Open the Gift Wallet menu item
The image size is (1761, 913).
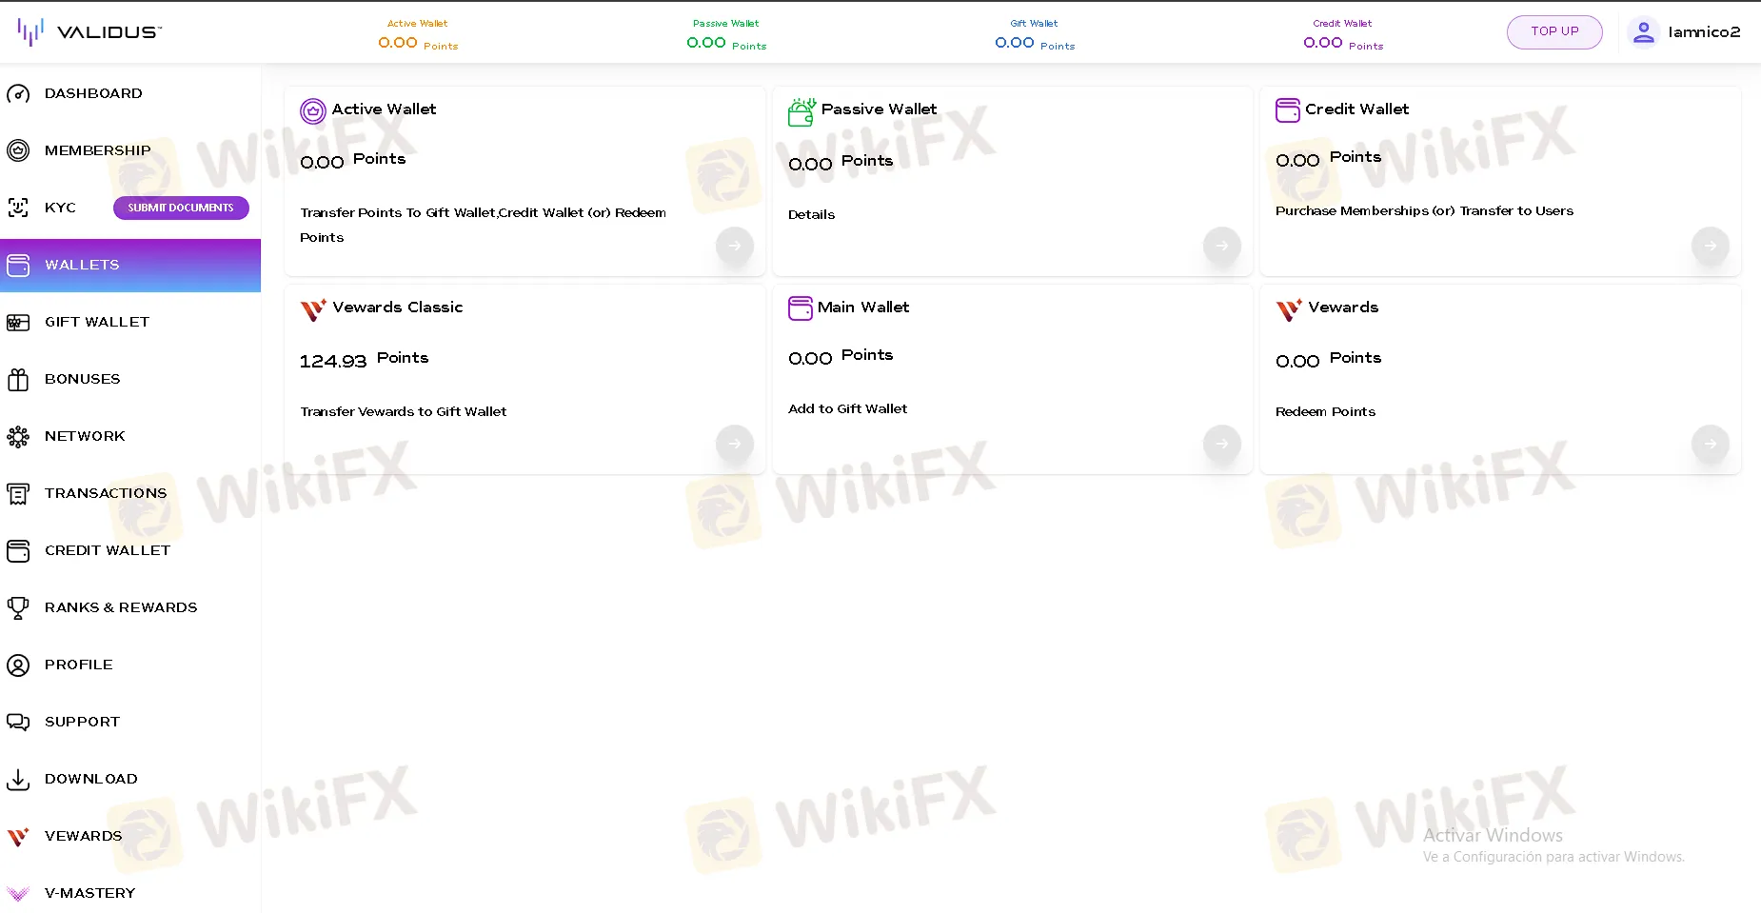click(x=130, y=322)
